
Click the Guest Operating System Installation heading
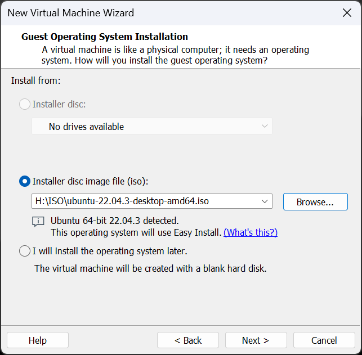click(x=105, y=37)
